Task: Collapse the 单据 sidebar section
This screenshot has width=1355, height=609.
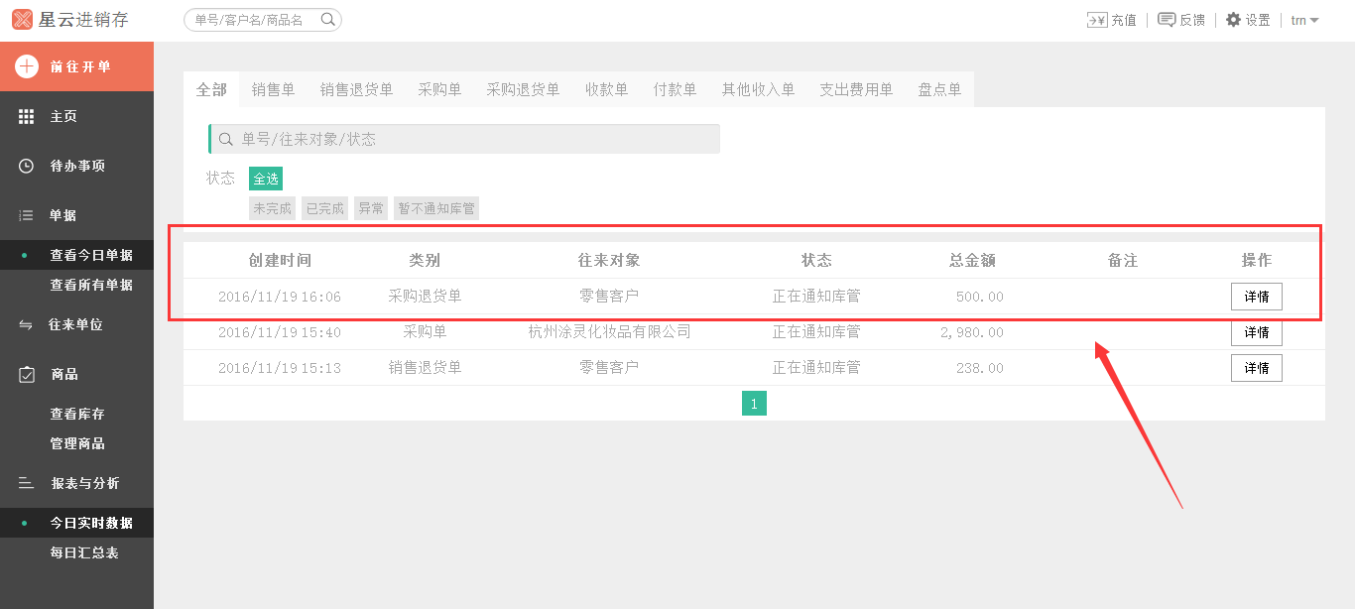Action: tap(63, 215)
